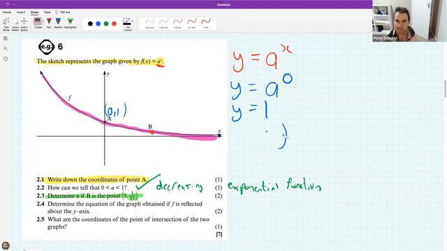This screenshot has width=447, height=251.
Task: Select the Text Mode tool
Action: pos(6,24)
